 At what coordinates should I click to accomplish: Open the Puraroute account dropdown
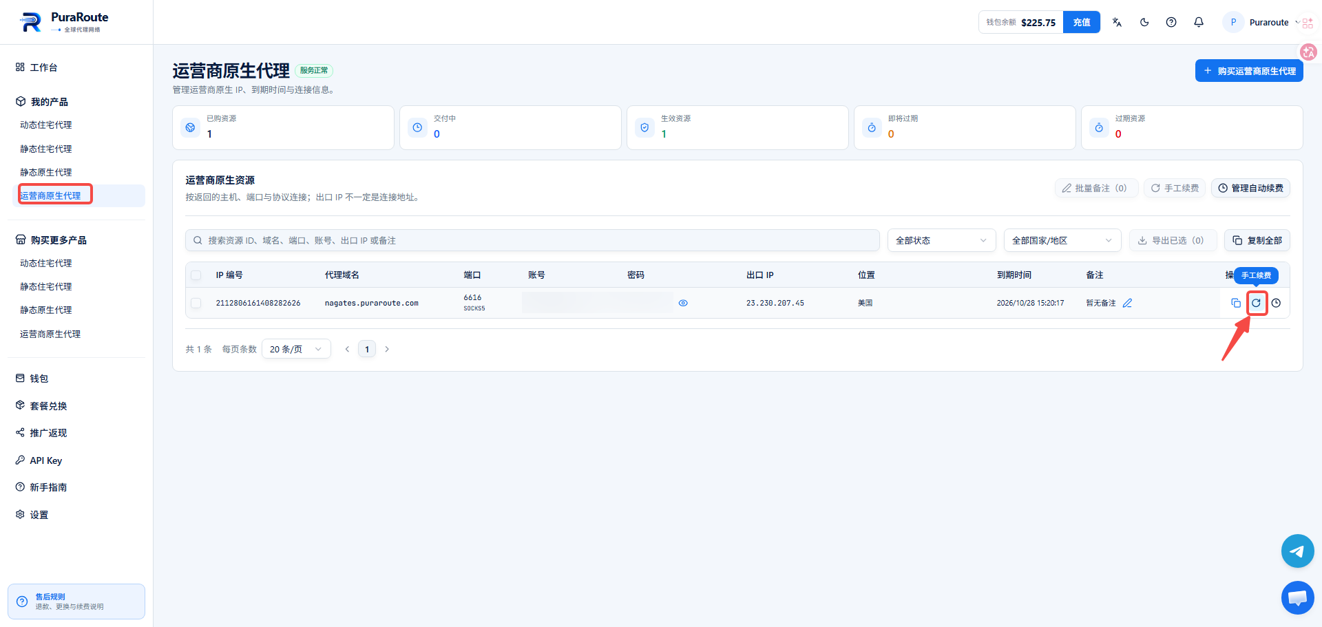click(x=1262, y=22)
